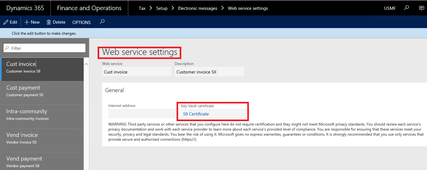Click the WARNING privacy notice text
This screenshot has height=170, width=427.
pos(266,132)
